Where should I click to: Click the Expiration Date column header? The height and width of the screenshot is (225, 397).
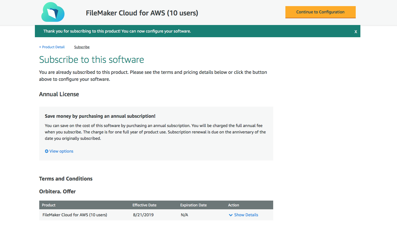point(193,205)
